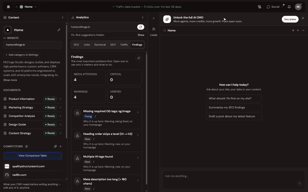This screenshot has width=308, height=192.
Task: Click the Fixing status badge
Action: (88, 116)
